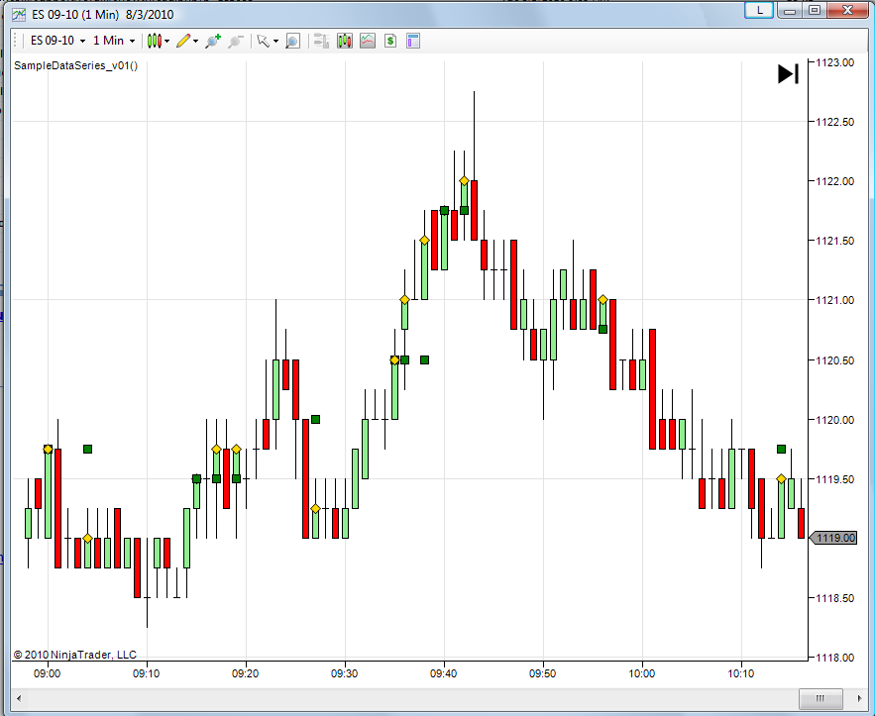875x716 pixels.
Task: Open the chart properties icon
Action: (413, 41)
